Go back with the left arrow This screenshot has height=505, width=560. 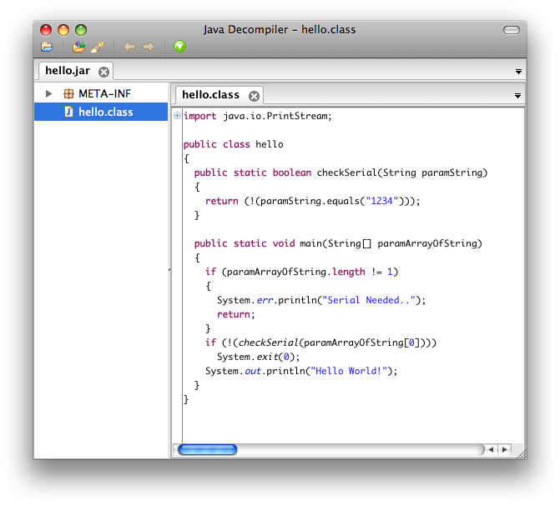click(129, 47)
